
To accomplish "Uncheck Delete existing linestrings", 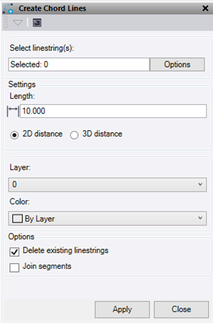I will coord(14,252).
